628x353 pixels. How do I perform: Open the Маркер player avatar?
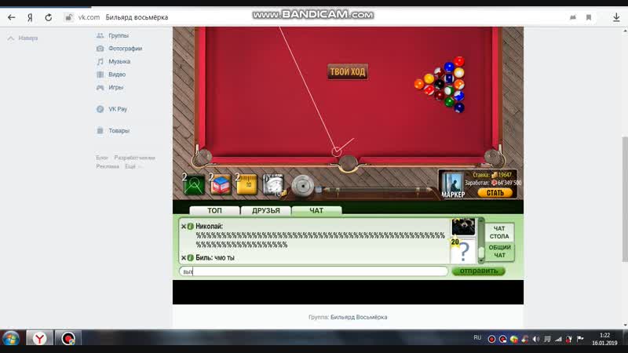coord(453,185)
